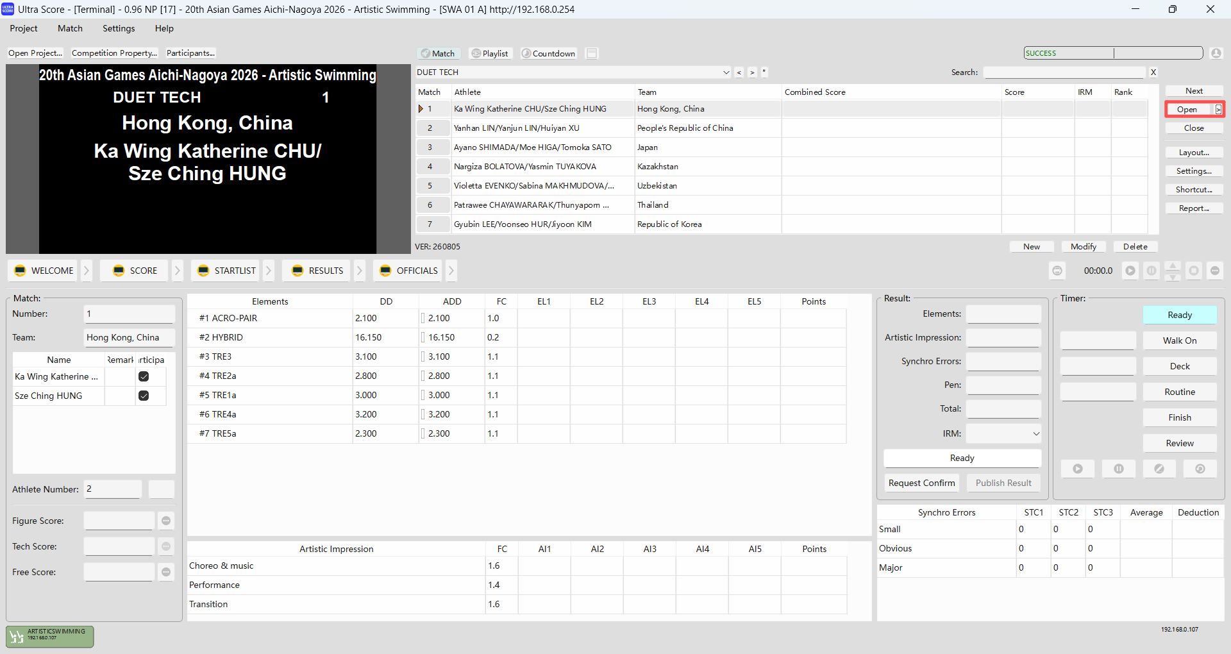Toggle checkbox beside ADD 16.150 for HYBRID
Viewport: 1231px width, 654px height.
[x=423, y=337]
